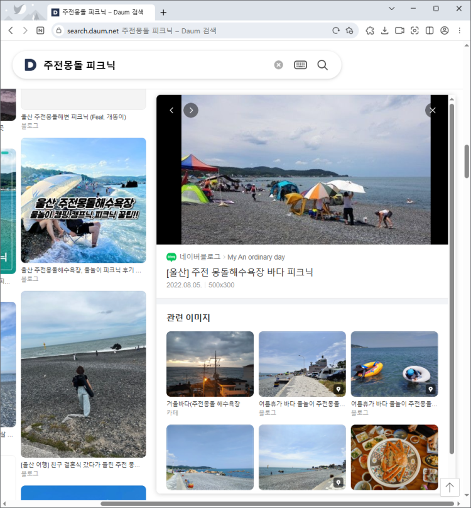The image size is (471, 508).
Task: Open the Chrome three-dot menu
Action: (460, 30)
